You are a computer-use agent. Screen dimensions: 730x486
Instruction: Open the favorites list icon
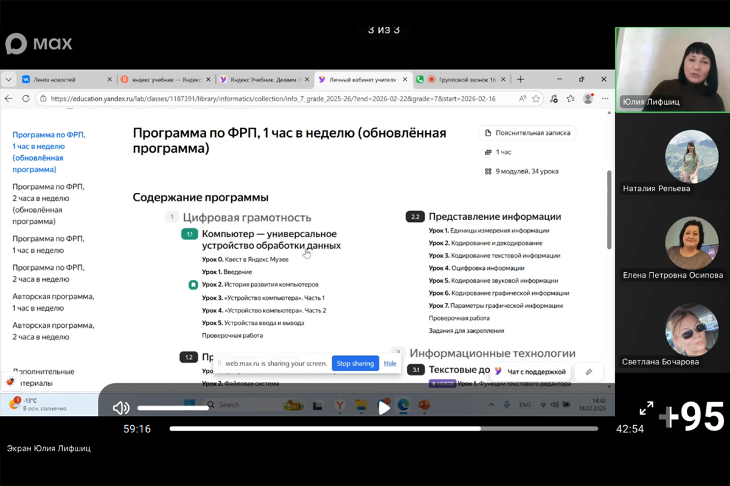pos(571,98)
